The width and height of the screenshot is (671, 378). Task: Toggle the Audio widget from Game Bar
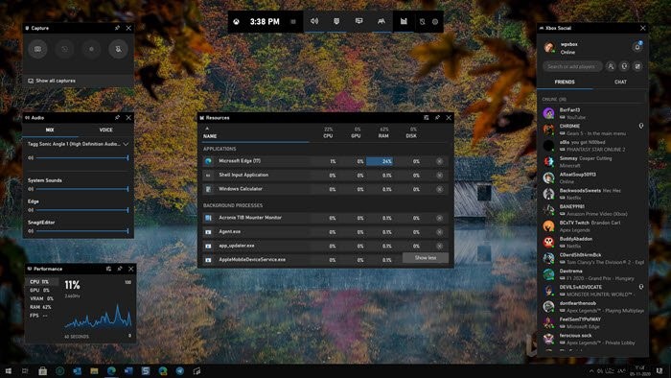tap(314, 21)
